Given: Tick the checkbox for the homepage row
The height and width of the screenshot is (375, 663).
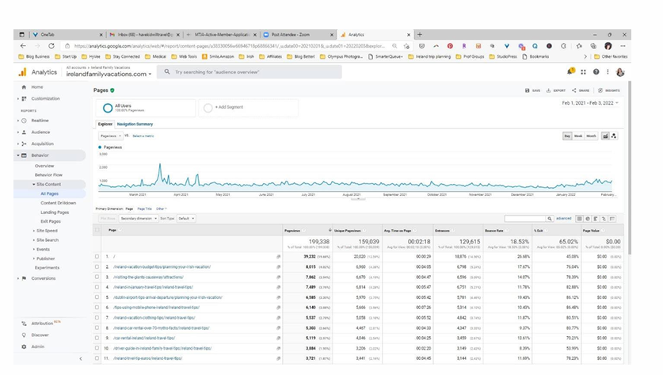Looking at the screenshot, I should [97, 256].
